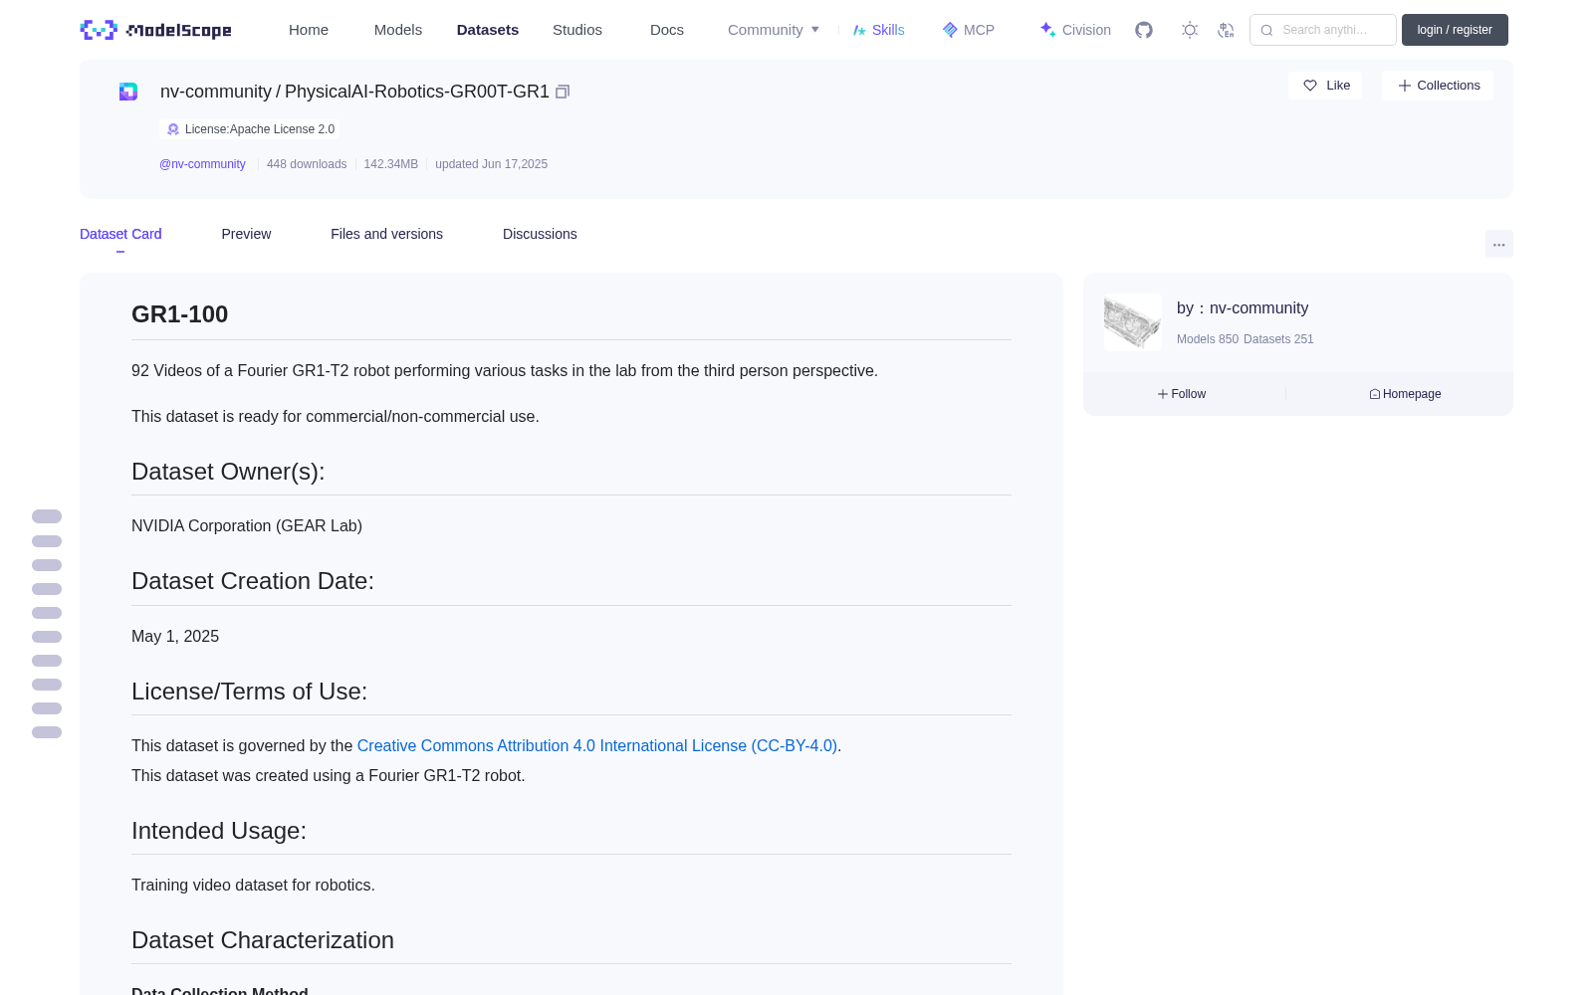
Task: Click the License badge icon
Action: coord(173,129)
